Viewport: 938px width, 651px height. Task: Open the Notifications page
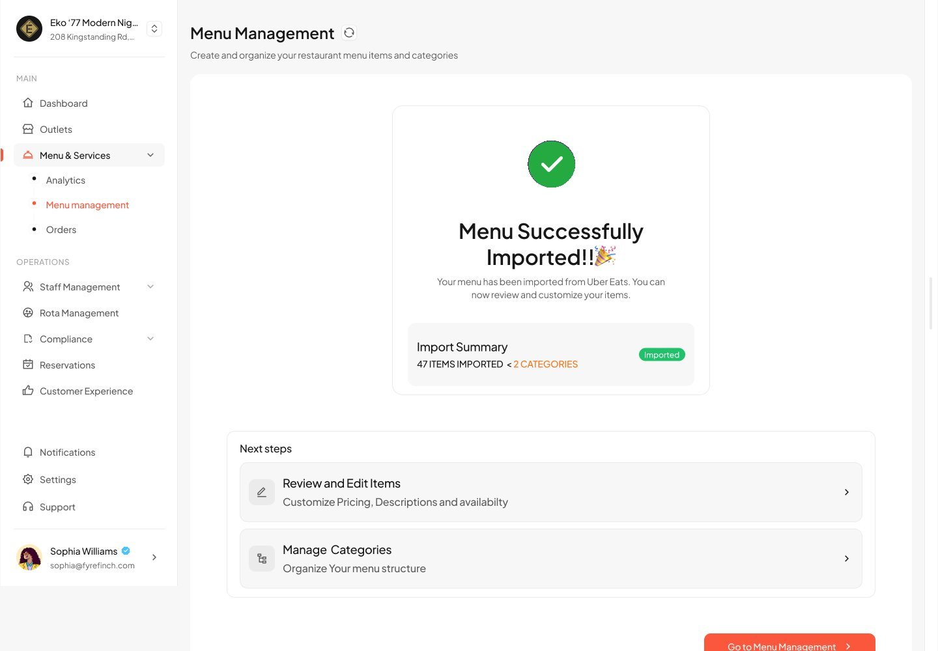tap(89, 452)
